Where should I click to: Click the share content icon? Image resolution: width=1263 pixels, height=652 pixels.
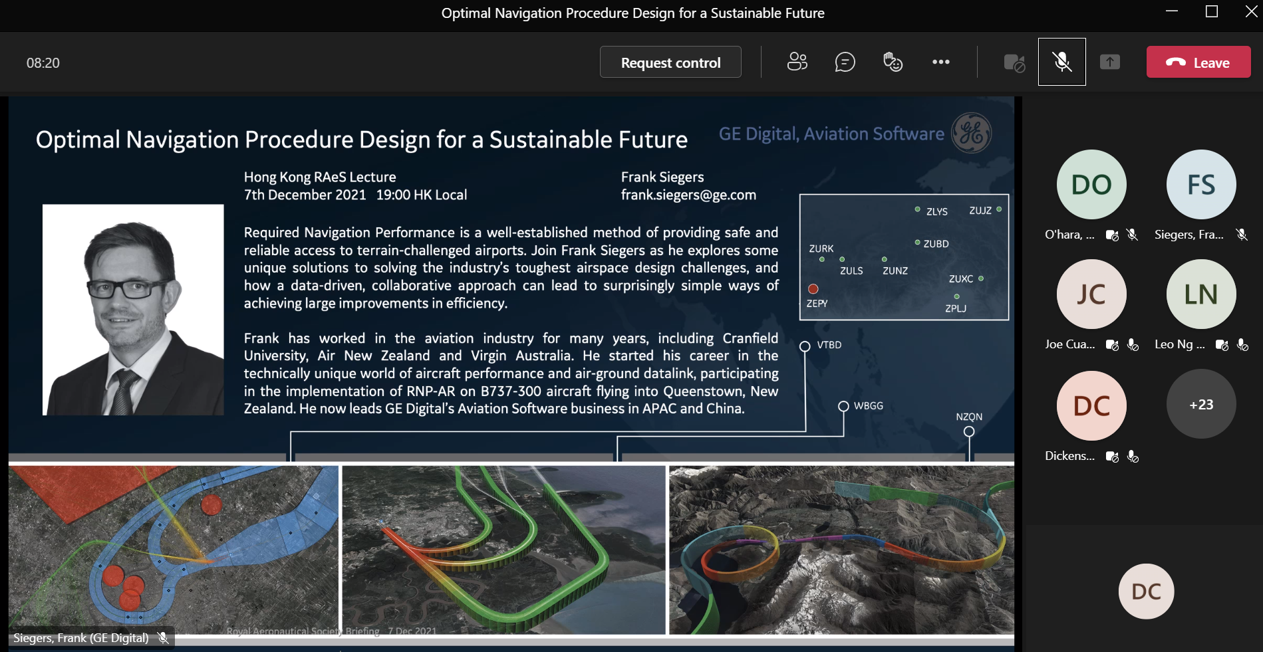[x=1109, y=62]
